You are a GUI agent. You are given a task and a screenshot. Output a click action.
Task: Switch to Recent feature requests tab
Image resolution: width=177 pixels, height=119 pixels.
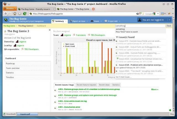pyautogui.click(x=86, y=85)
